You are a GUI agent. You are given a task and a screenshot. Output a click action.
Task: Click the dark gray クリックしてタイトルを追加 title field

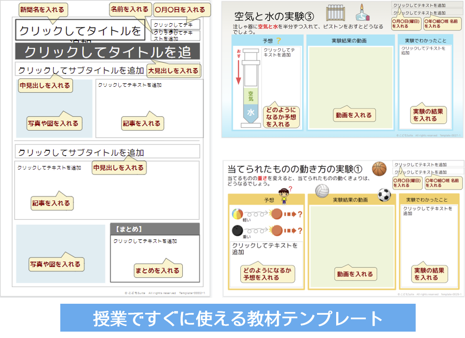[x=108, y=52]
